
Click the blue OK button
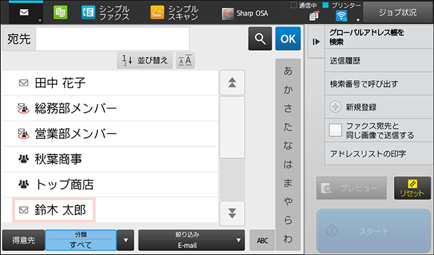click(x=288, y=39)
